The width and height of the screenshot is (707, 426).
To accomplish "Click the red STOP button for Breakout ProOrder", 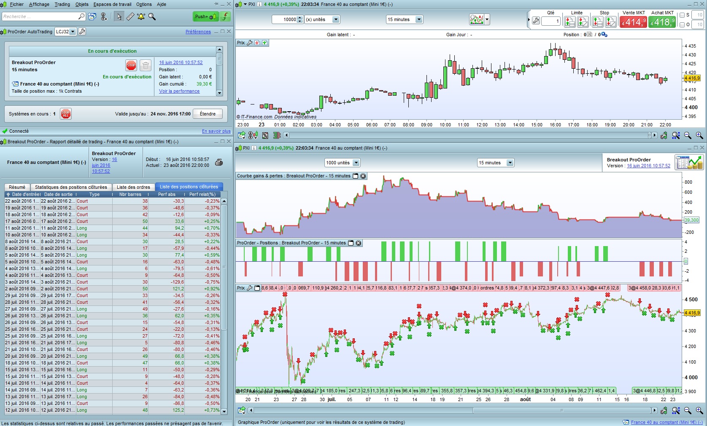I will (x=131, y=65).
